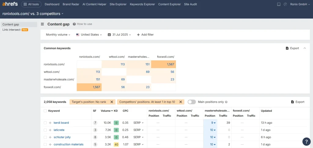This screenshot has width=313, height=148.
Task: Check the select-all Keyword checkbox
Action: point(45,111)
